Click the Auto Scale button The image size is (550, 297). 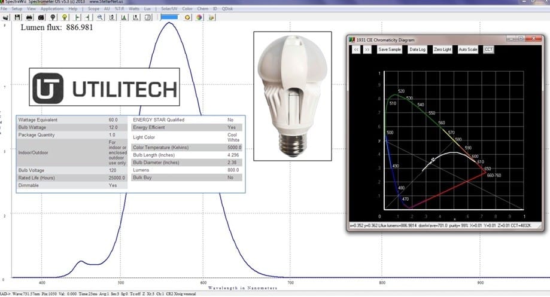[468, 50]
